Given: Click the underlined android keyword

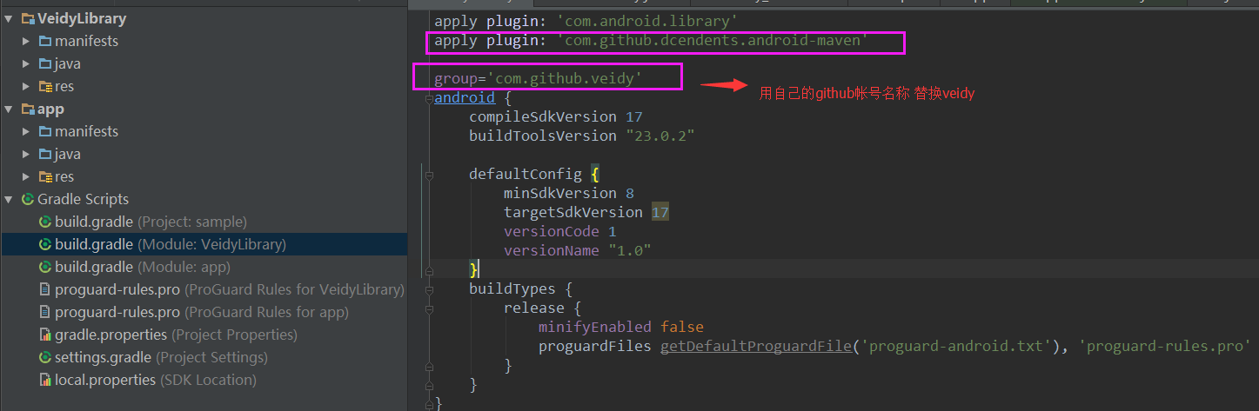Looking at the screenshot, I should [465, 98].
